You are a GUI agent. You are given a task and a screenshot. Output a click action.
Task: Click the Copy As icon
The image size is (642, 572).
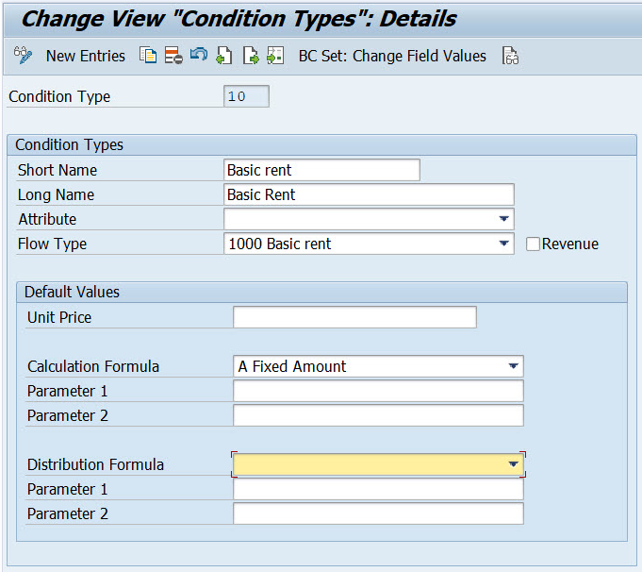[148, 56]
